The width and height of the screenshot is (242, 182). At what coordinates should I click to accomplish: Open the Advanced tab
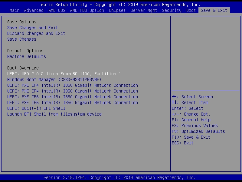(34, 10)
